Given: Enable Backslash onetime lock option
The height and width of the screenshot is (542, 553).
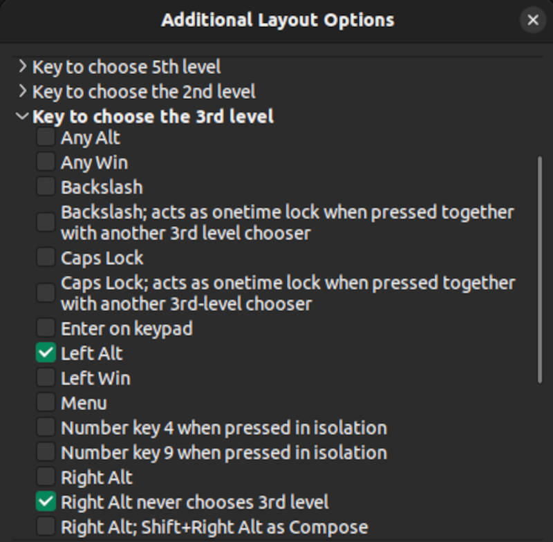Looking at the screenshot, I should click(x=46, y=222).
